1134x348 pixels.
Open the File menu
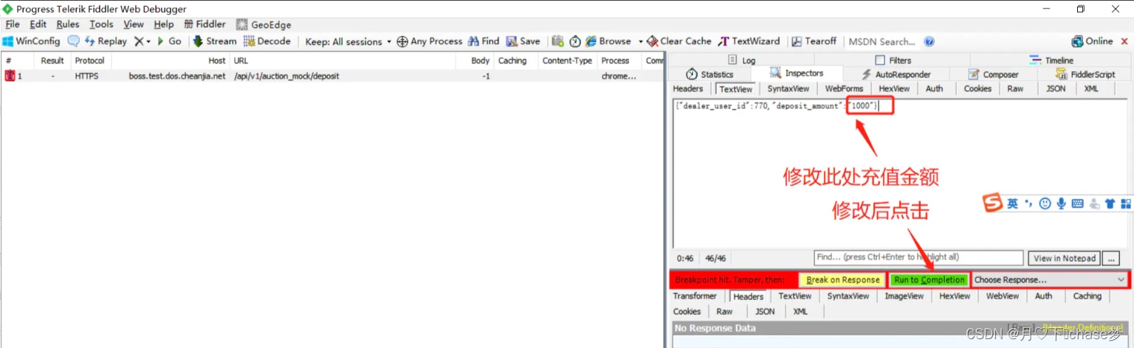(x=13, y=24)
